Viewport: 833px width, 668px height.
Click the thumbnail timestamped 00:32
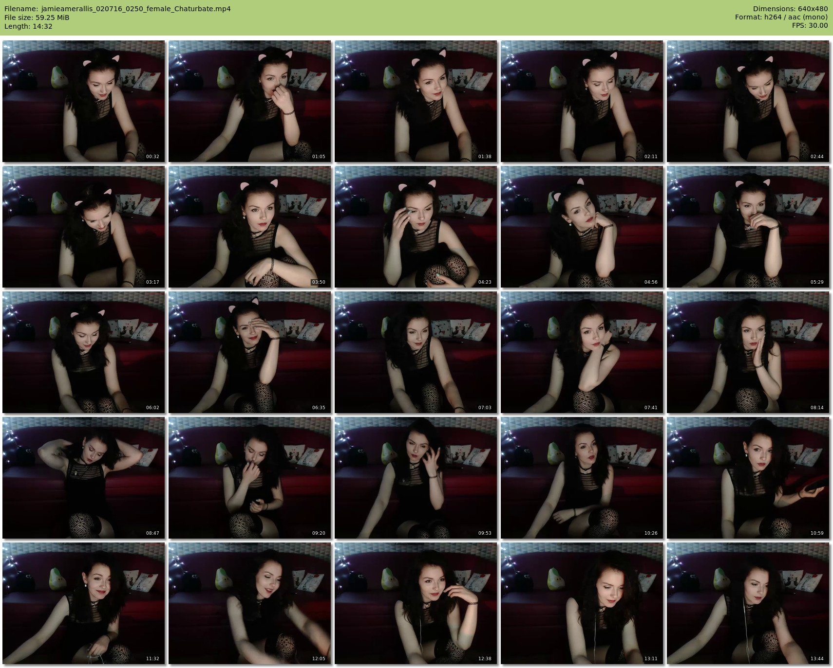tap(84, 101)
